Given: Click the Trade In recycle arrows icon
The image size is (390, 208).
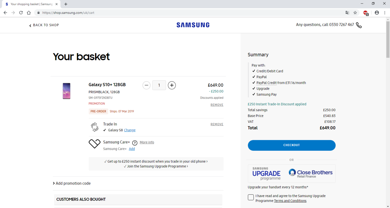Looking at the screenshot, I should (95, 127).
